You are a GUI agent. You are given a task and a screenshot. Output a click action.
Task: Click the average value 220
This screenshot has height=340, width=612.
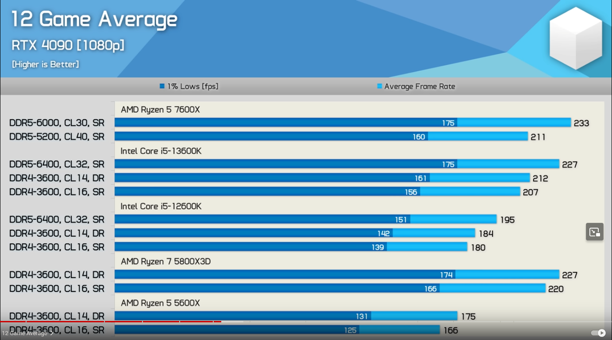556,289
